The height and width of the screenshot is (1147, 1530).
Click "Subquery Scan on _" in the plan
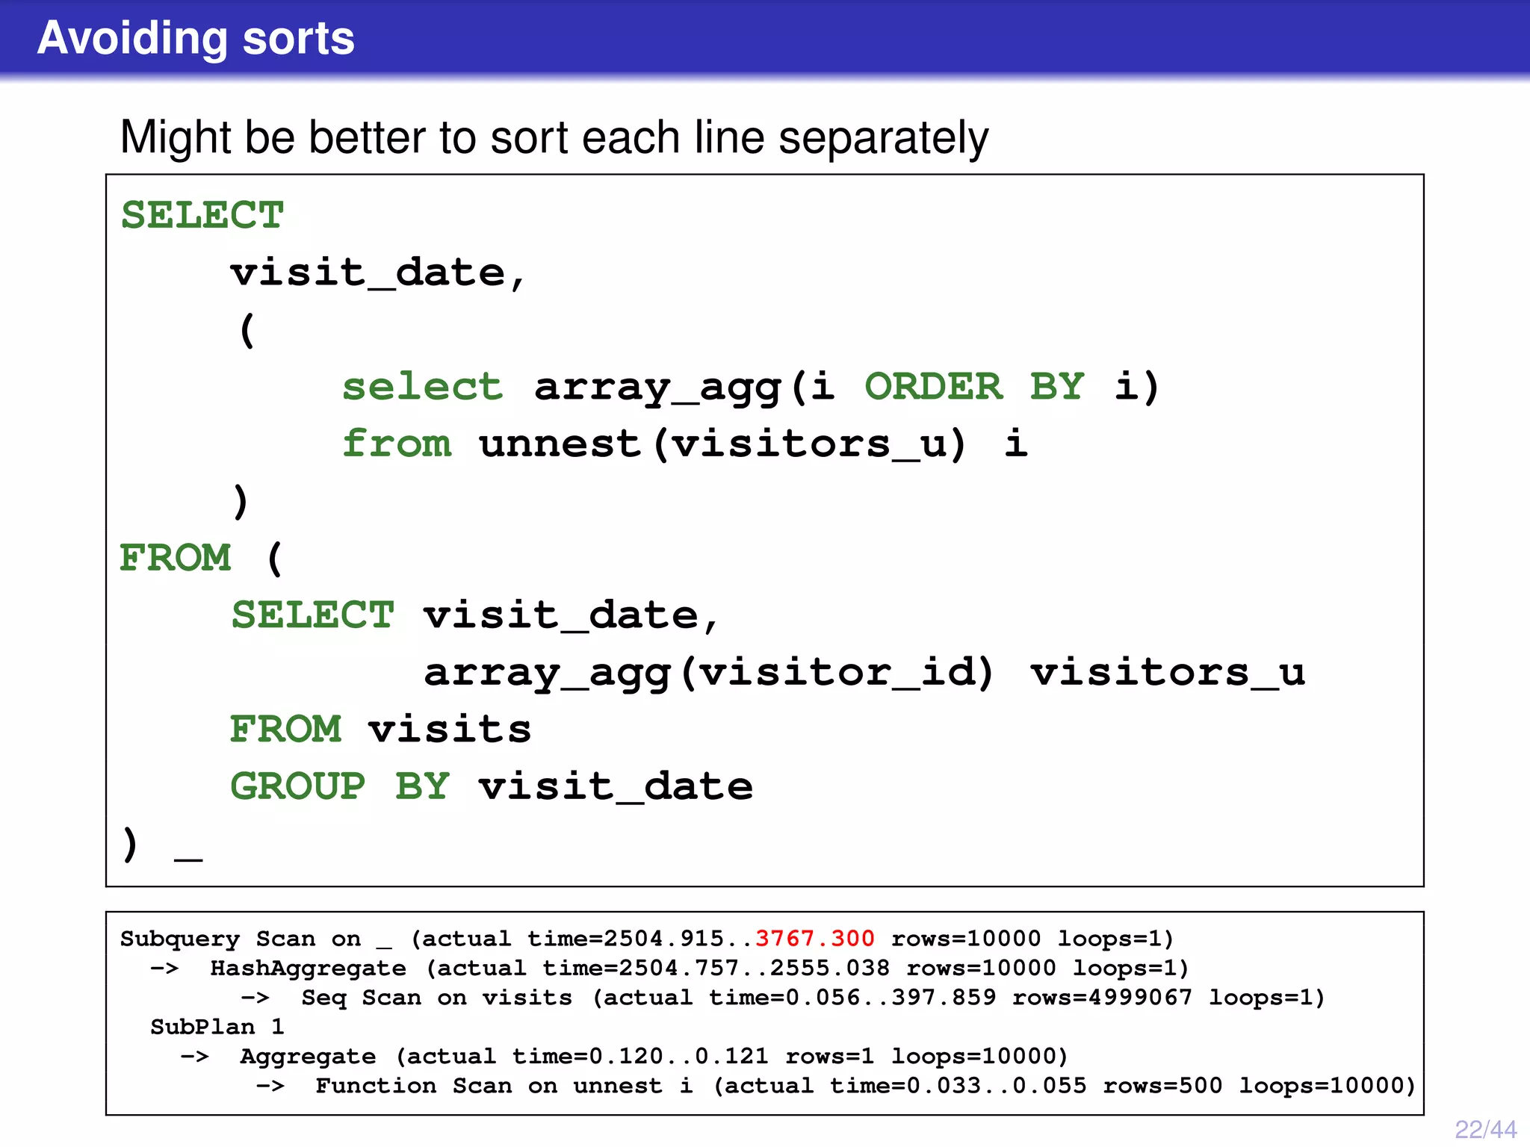(256, 939)
